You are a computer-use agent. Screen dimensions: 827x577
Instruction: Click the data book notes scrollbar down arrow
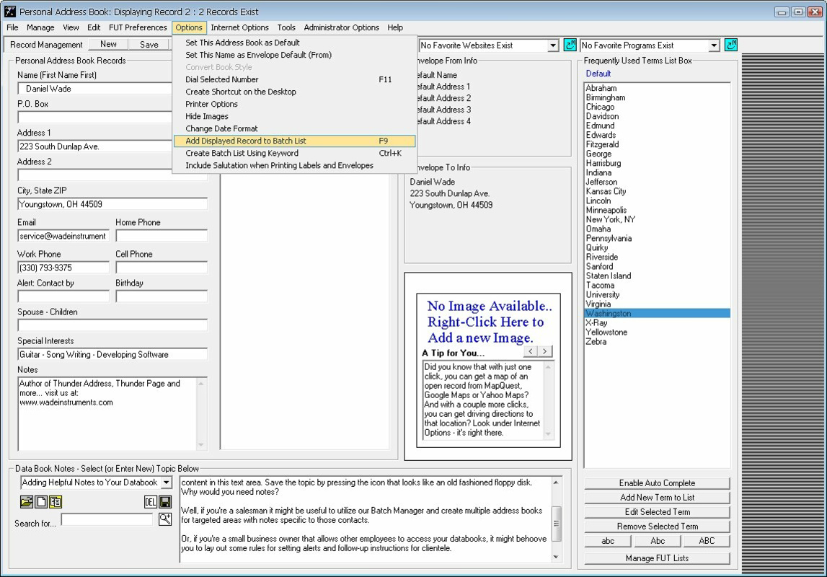coord(556,557)
